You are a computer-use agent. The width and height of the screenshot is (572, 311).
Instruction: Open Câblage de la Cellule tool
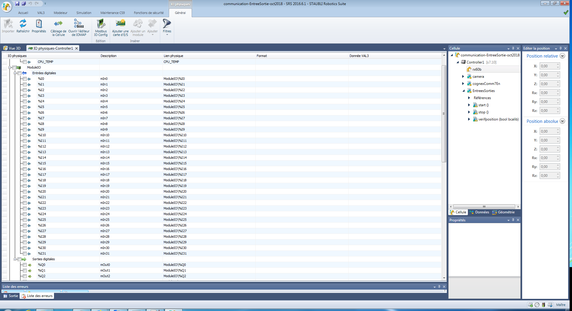click(58, 24)
